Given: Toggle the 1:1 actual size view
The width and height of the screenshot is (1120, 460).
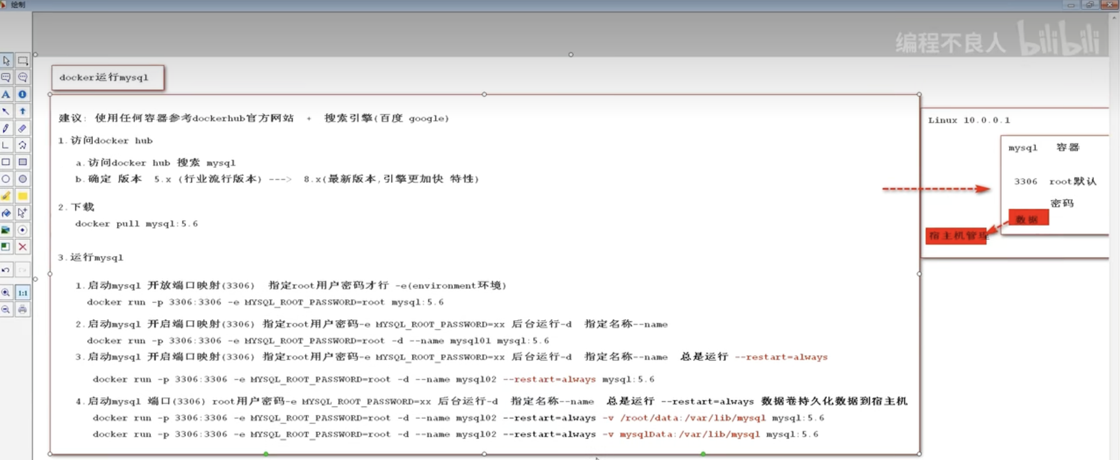Looking at the screenshot, I should pyautogui.click(x=23, y=292).
